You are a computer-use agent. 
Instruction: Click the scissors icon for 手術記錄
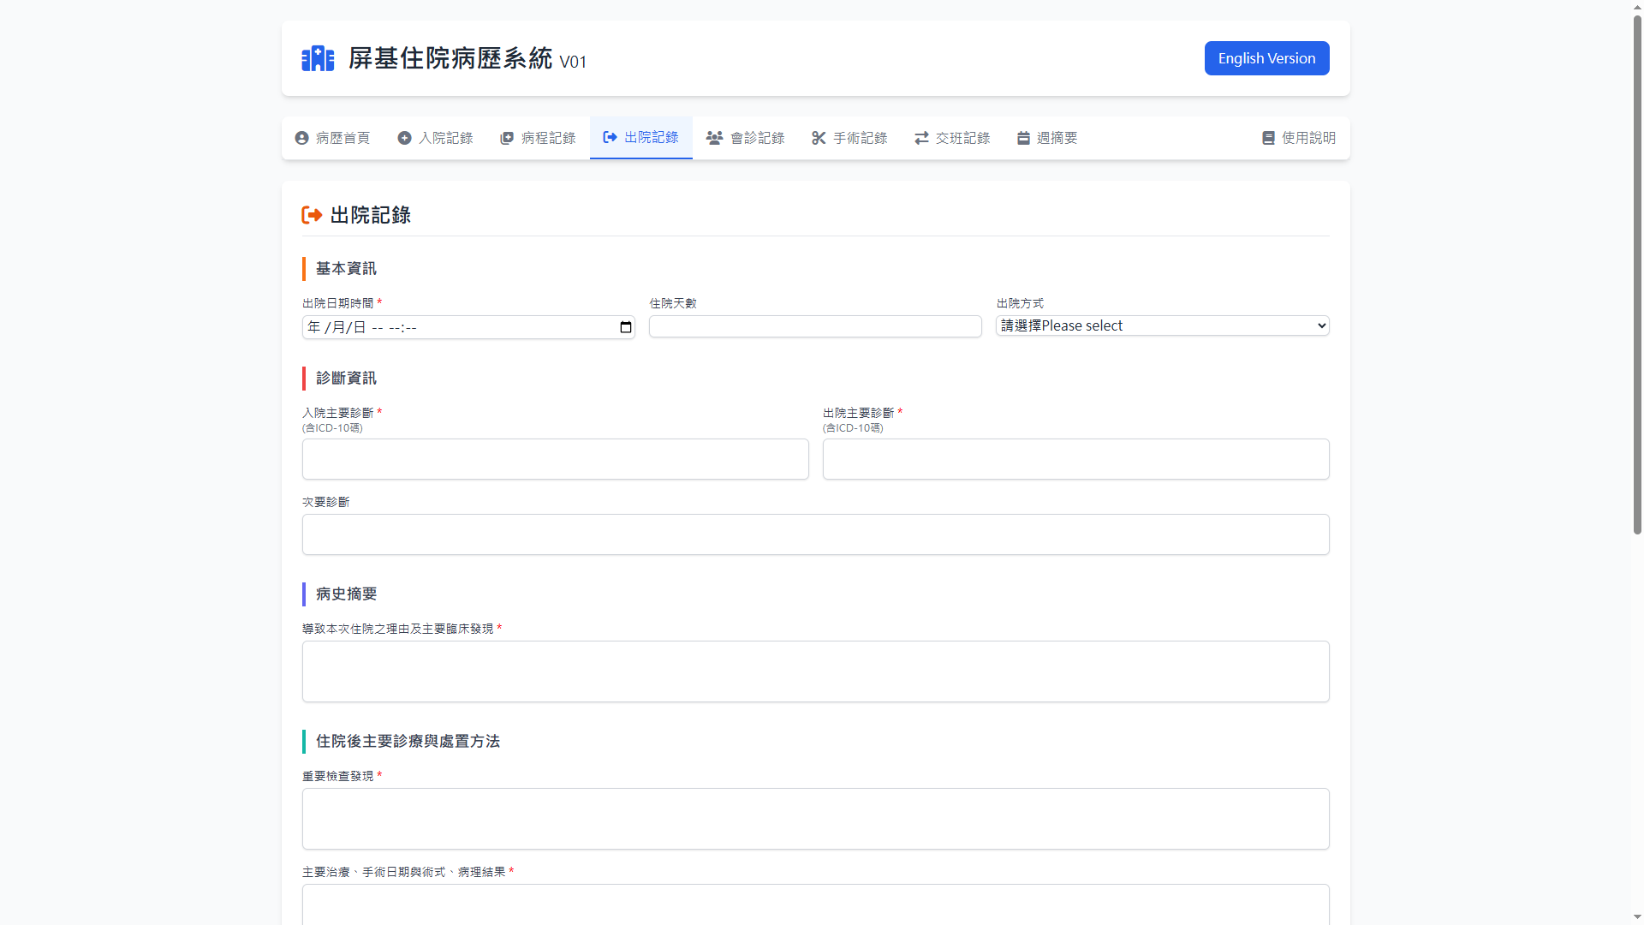point(819,138)
